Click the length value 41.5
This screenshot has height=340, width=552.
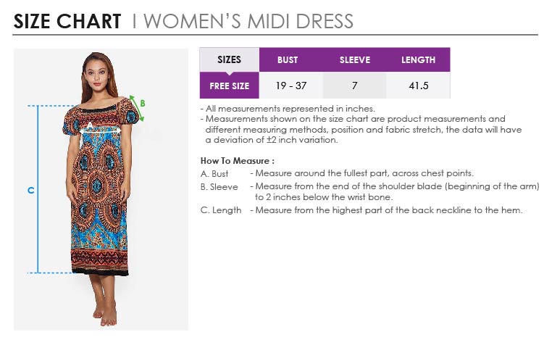click(418, 86)
